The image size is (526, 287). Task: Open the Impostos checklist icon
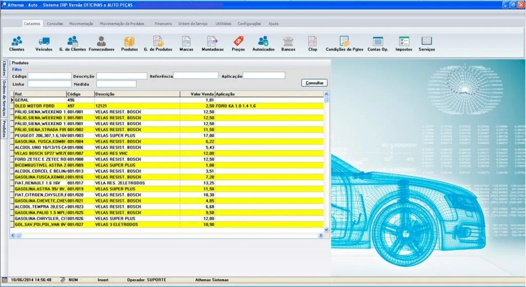point(404,42)
